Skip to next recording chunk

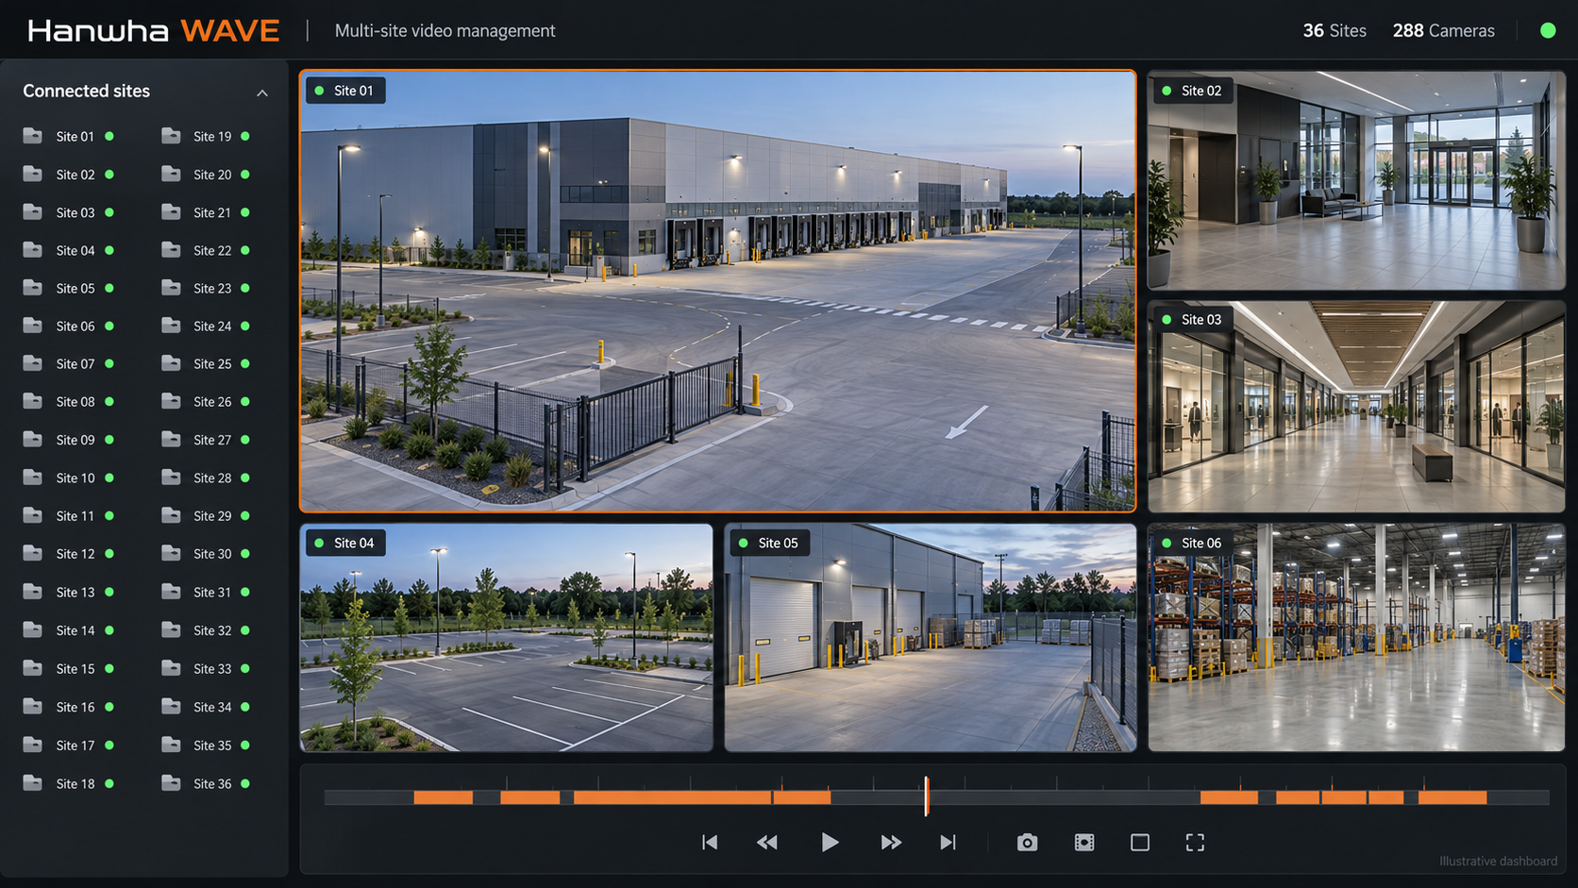(x=948, y=842)
